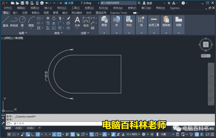The height and width of the screenshot is (138, 216).
Task: Open the 标注(N) menu
Action: (x=103, y=8)
